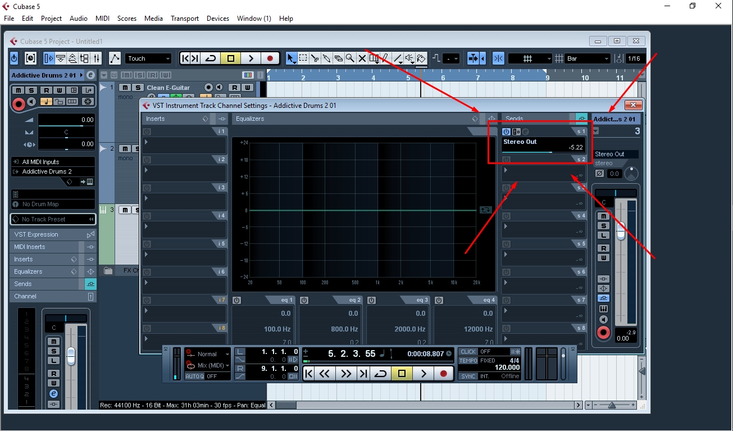Choose the Draw pencil tool

click(x=386, y=58)
